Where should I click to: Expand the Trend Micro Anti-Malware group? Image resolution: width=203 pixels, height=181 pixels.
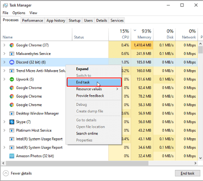[x=4, y=71]
